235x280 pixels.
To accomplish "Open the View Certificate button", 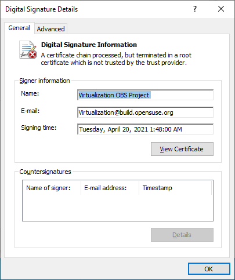I will 182,149.
